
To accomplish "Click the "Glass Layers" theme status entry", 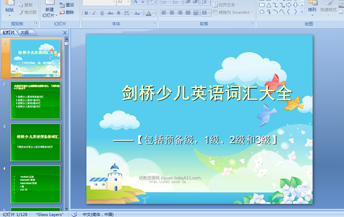I will (49, 214).
